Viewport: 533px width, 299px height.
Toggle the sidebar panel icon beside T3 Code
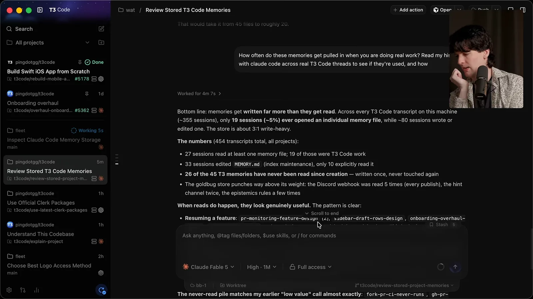coord(40,10)
